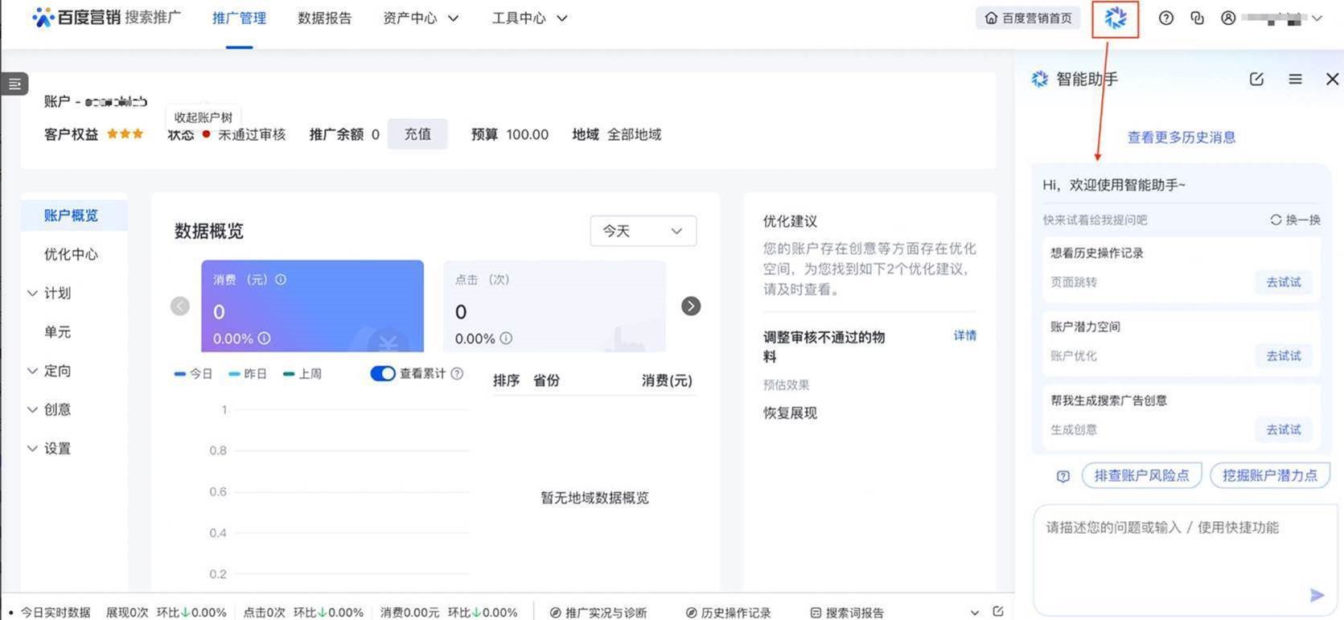This screenshot has height=620, width=1344.
Task: Expand the 计划 sidebar item
Action: click(x=56, y=294)
